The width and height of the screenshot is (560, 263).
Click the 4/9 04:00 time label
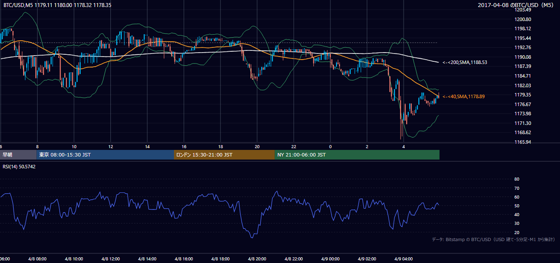click(404, 259)
